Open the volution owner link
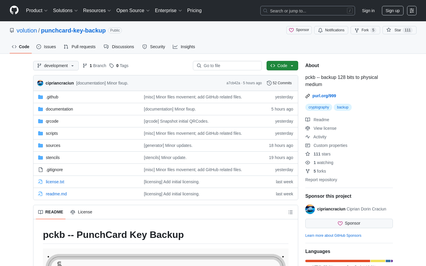The width and height of the screenshot is (426, 266). 27,30
